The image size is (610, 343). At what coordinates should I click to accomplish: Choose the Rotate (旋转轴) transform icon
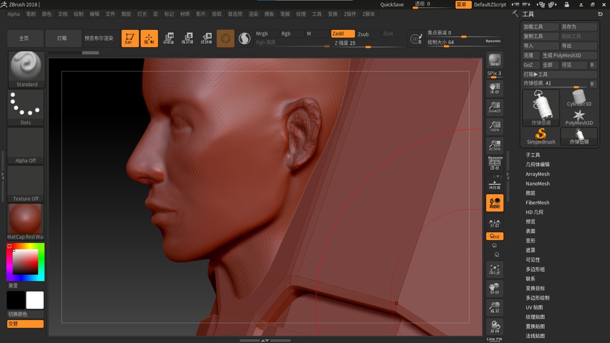(206, 38)
